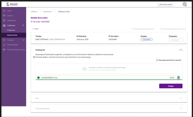
Task: Expand the Finanzas sidebar menu chevron
Action: coord(23,40)
